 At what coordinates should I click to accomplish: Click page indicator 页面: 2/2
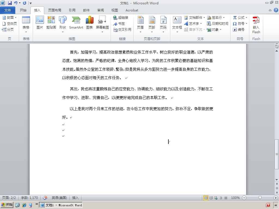[9, 198]
